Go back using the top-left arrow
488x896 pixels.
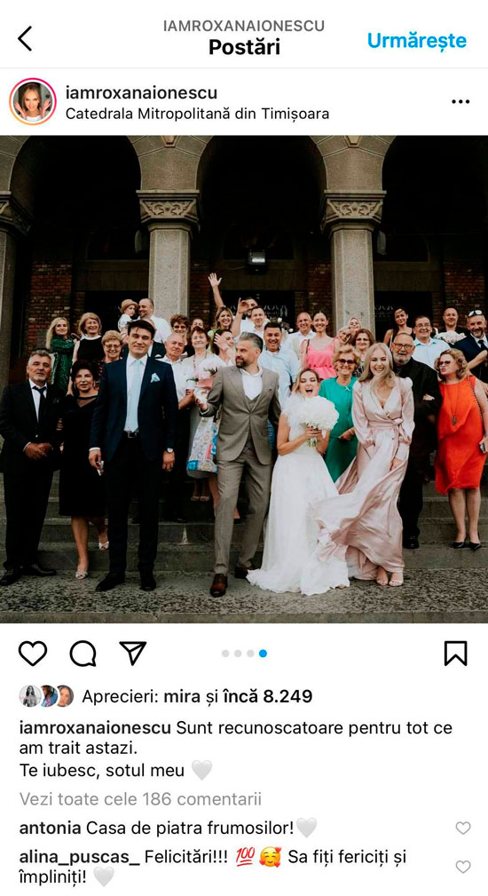click(25, 39)
